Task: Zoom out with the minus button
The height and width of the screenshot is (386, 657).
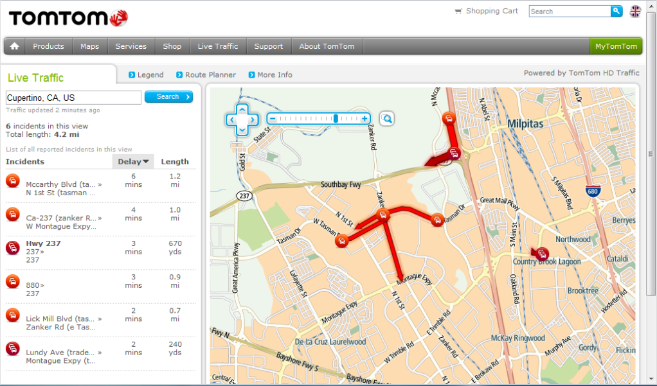Action: 273,118
